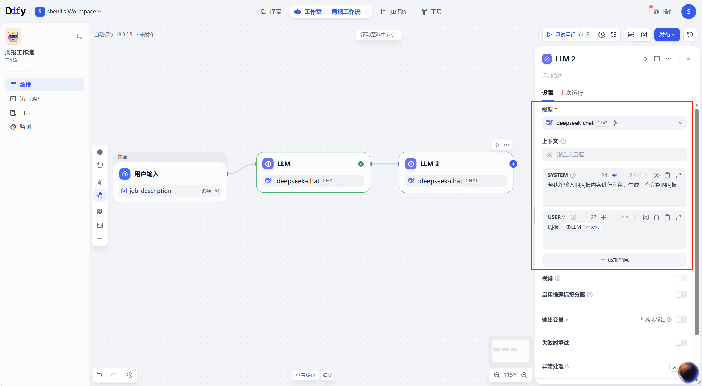Enable 启用推理标签分离 switch
Viewport: 702px width, 386px height.
point(681,295)
